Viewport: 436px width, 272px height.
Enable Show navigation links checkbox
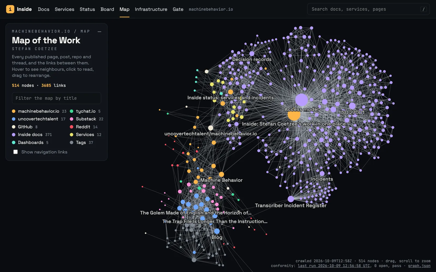point(16,152)
